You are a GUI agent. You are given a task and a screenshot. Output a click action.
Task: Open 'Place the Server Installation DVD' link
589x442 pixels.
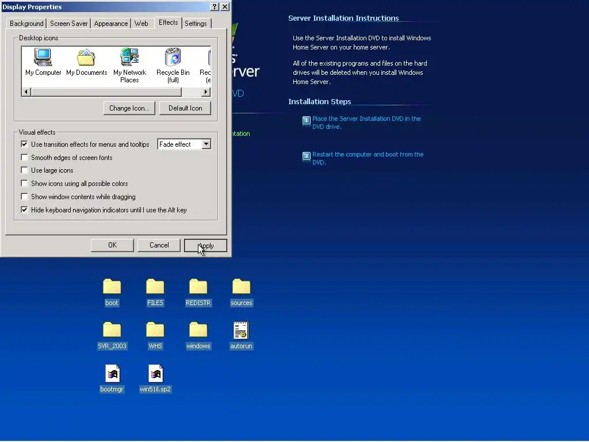(x=366, y=123)
